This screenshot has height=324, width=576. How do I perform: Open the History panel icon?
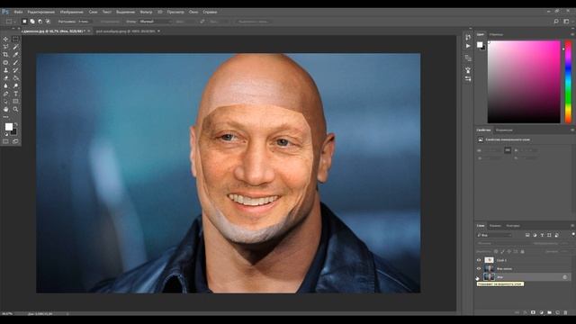point(468,37)
